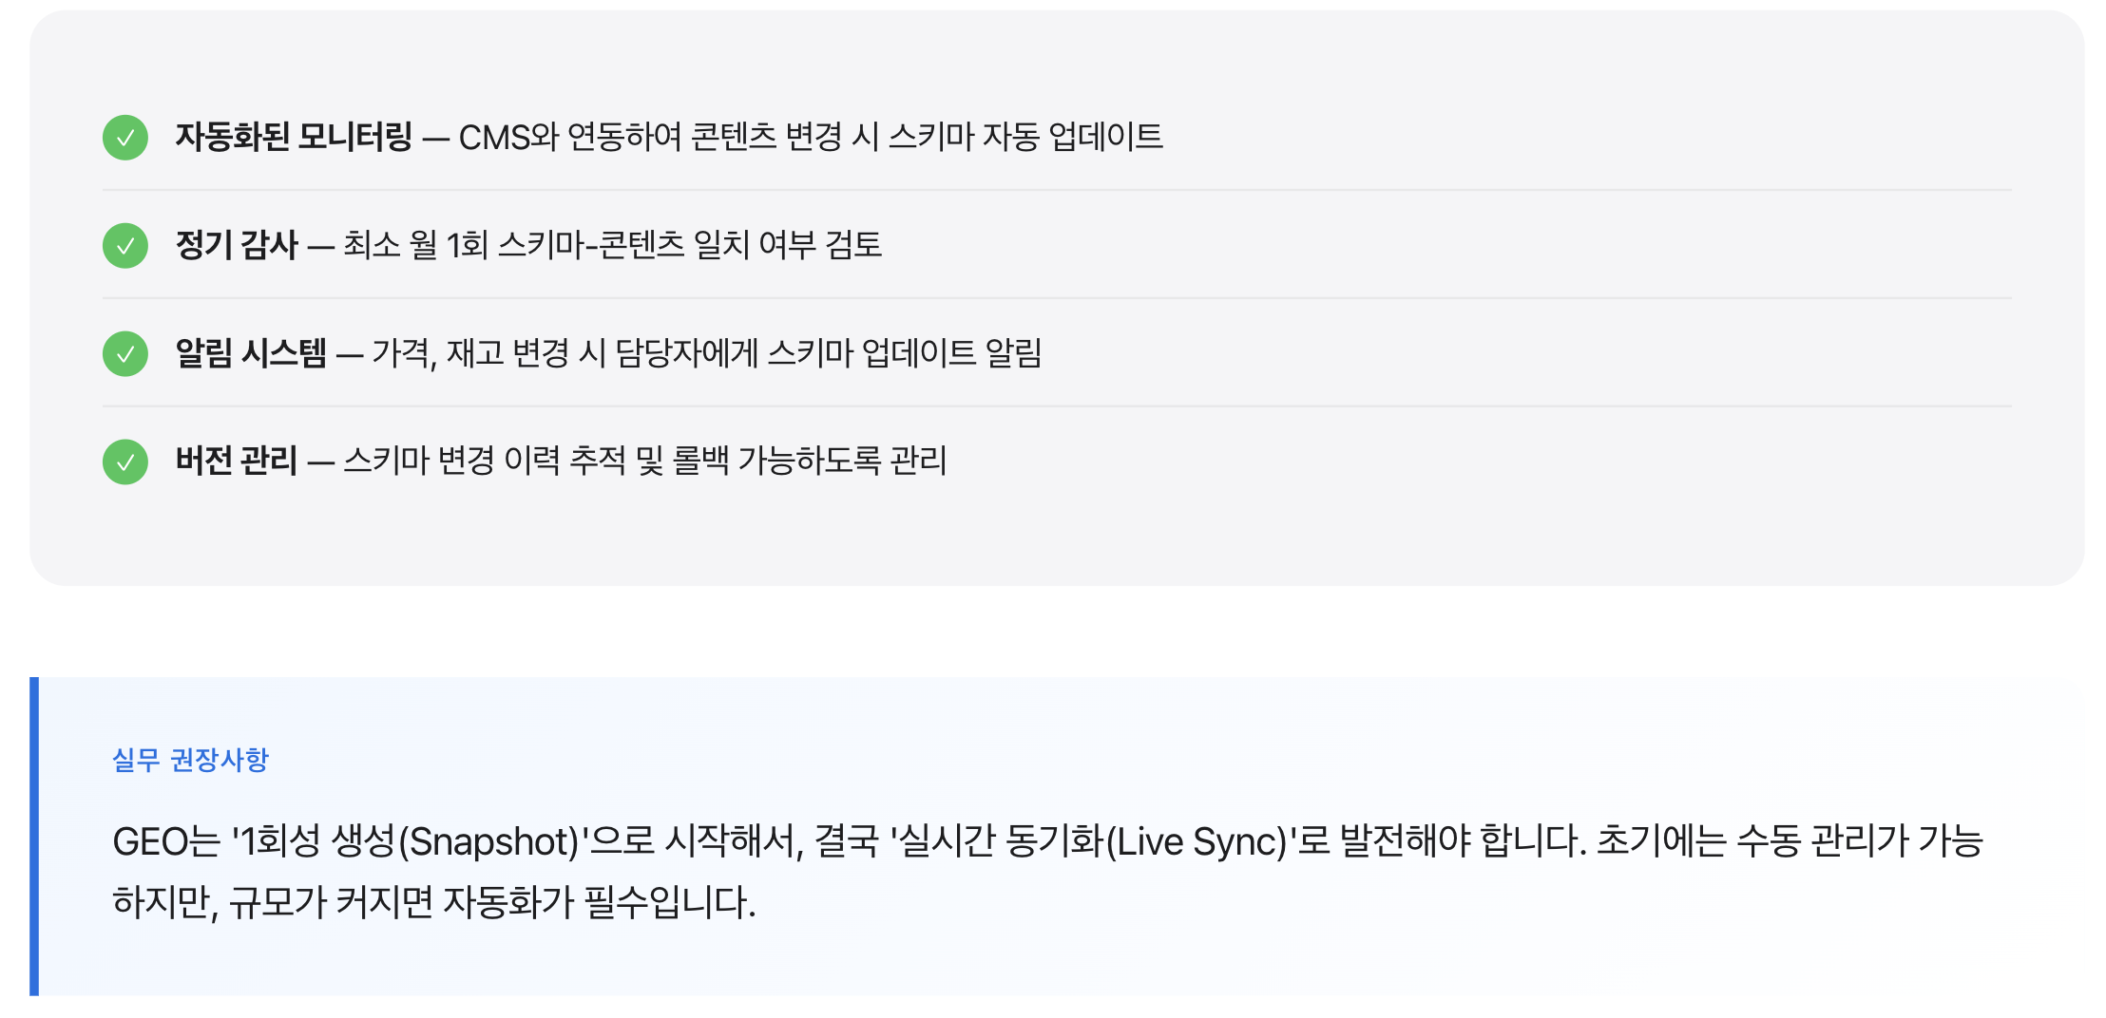2106x1018 pixels.
Task: Click the green check beside 자동화된 모니터링
Action: [125, 138]
